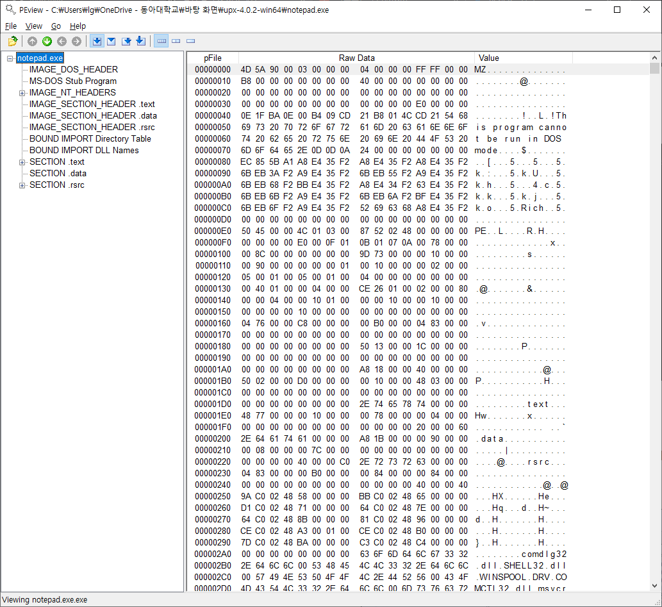Select hex row at offset 000002B0
This screenshot has height=607, width=662.
418,565
